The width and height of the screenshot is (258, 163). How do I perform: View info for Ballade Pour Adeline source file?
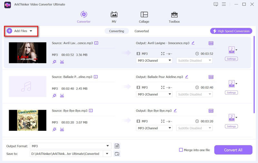95,77
